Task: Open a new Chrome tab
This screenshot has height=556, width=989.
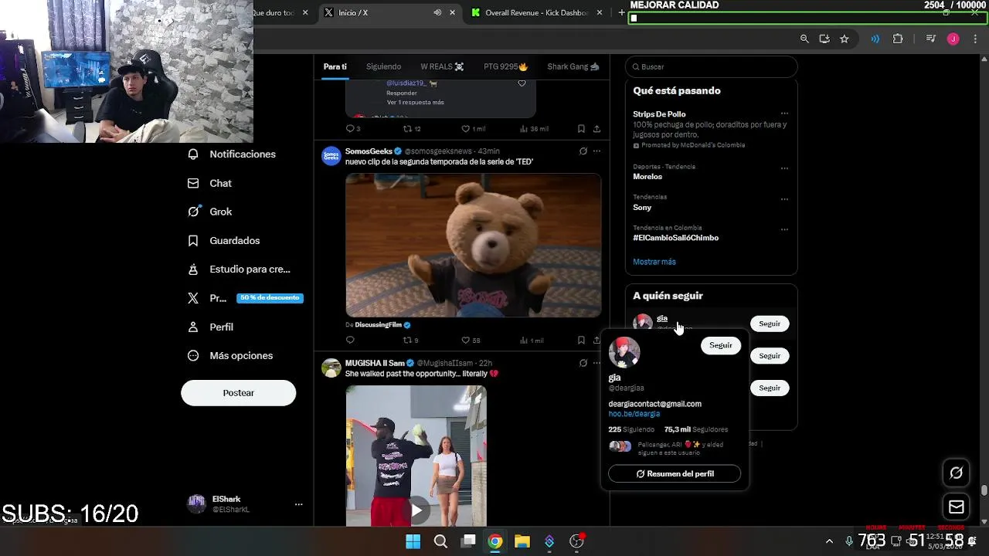Action: point(621,12)
